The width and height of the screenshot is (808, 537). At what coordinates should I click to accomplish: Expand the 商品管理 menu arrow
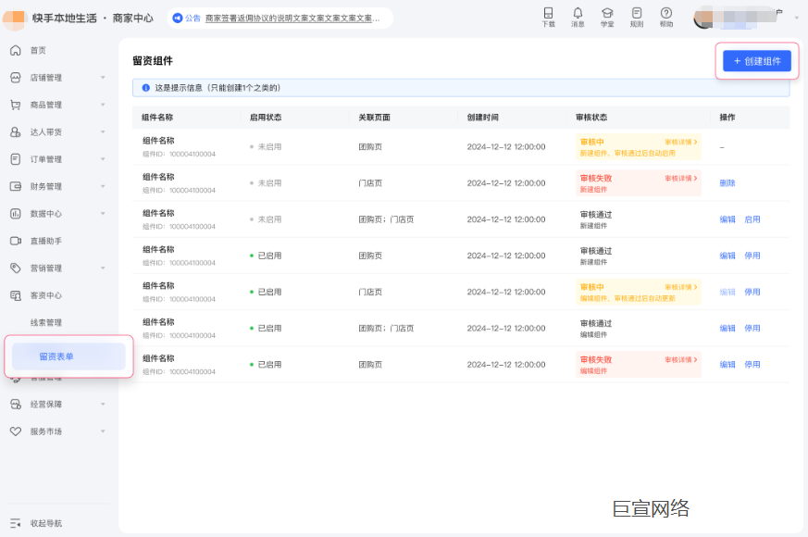coord(103,105)
